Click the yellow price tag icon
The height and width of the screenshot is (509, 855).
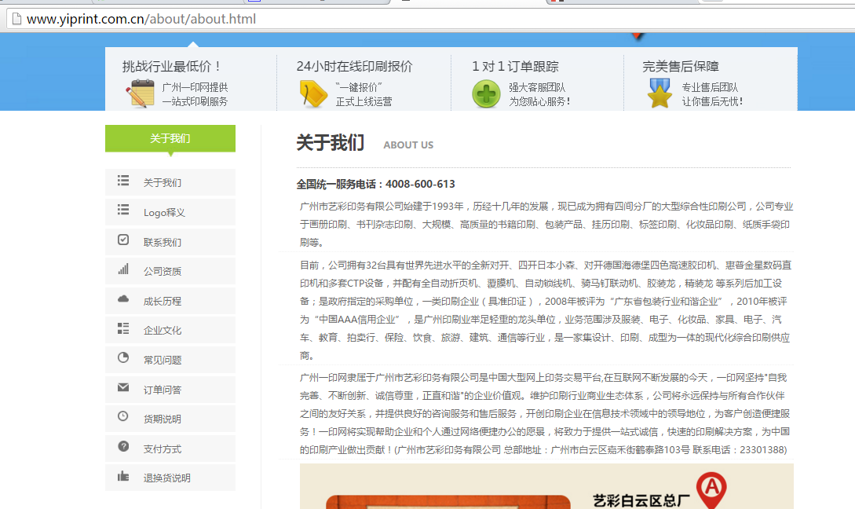pyautogui.click(x=313, y=93)
